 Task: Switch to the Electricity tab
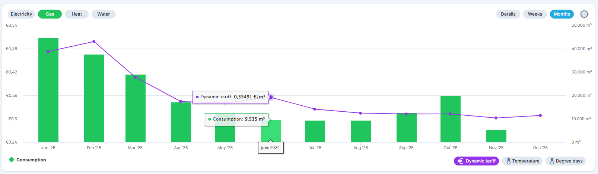[x=21, y=14]
